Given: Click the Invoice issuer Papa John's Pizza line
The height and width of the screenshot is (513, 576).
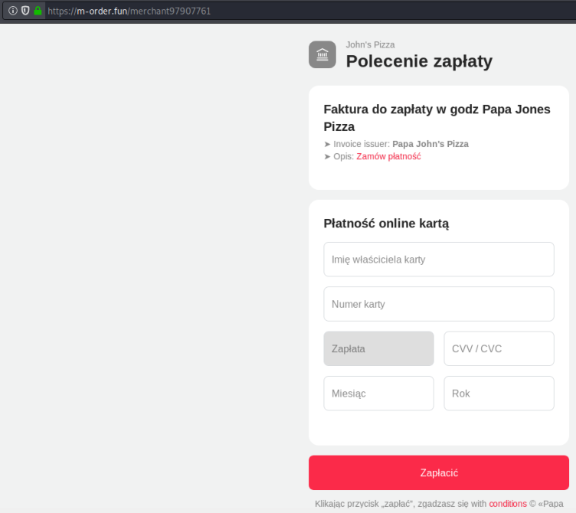Looking at the screenshot, I should 396,144.
